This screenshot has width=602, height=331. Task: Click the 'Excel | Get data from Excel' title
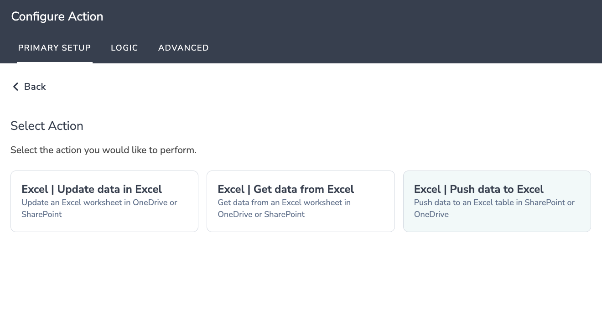(286, 189)
